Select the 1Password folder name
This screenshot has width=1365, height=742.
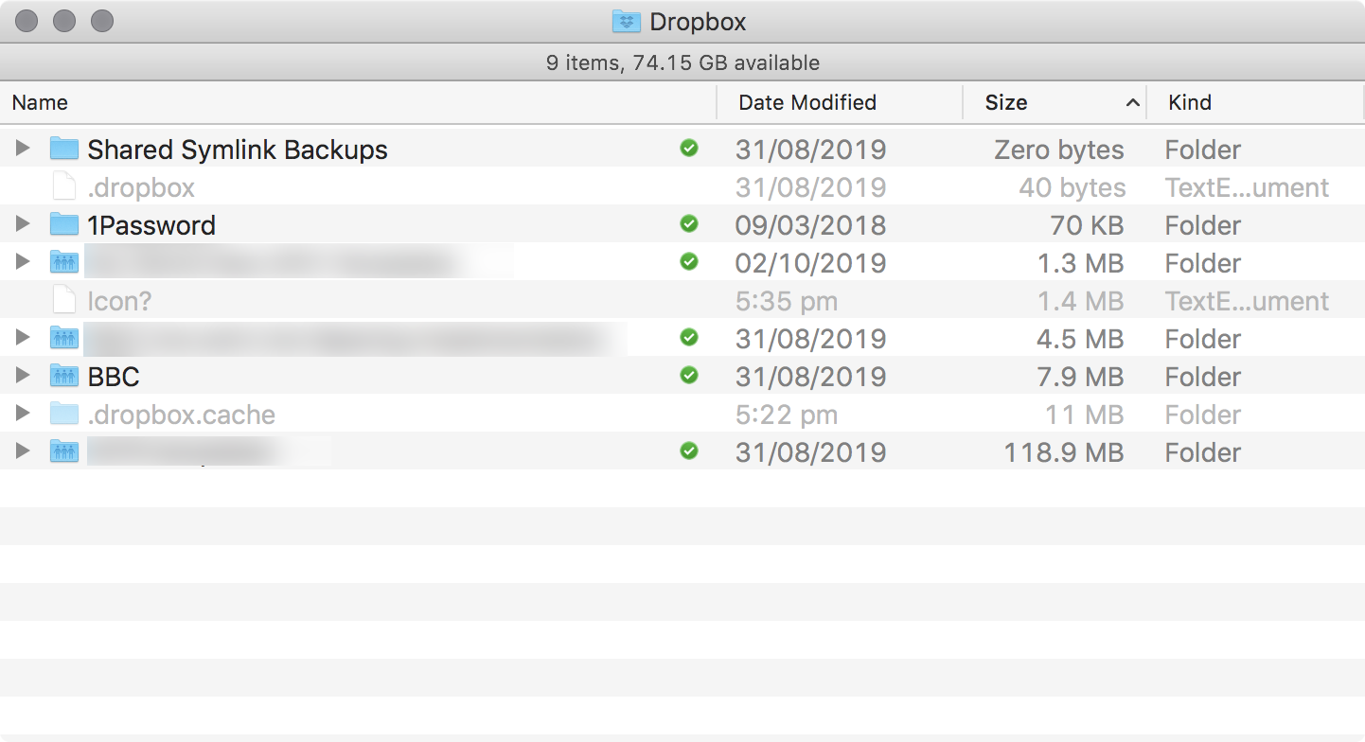(151, 225)
